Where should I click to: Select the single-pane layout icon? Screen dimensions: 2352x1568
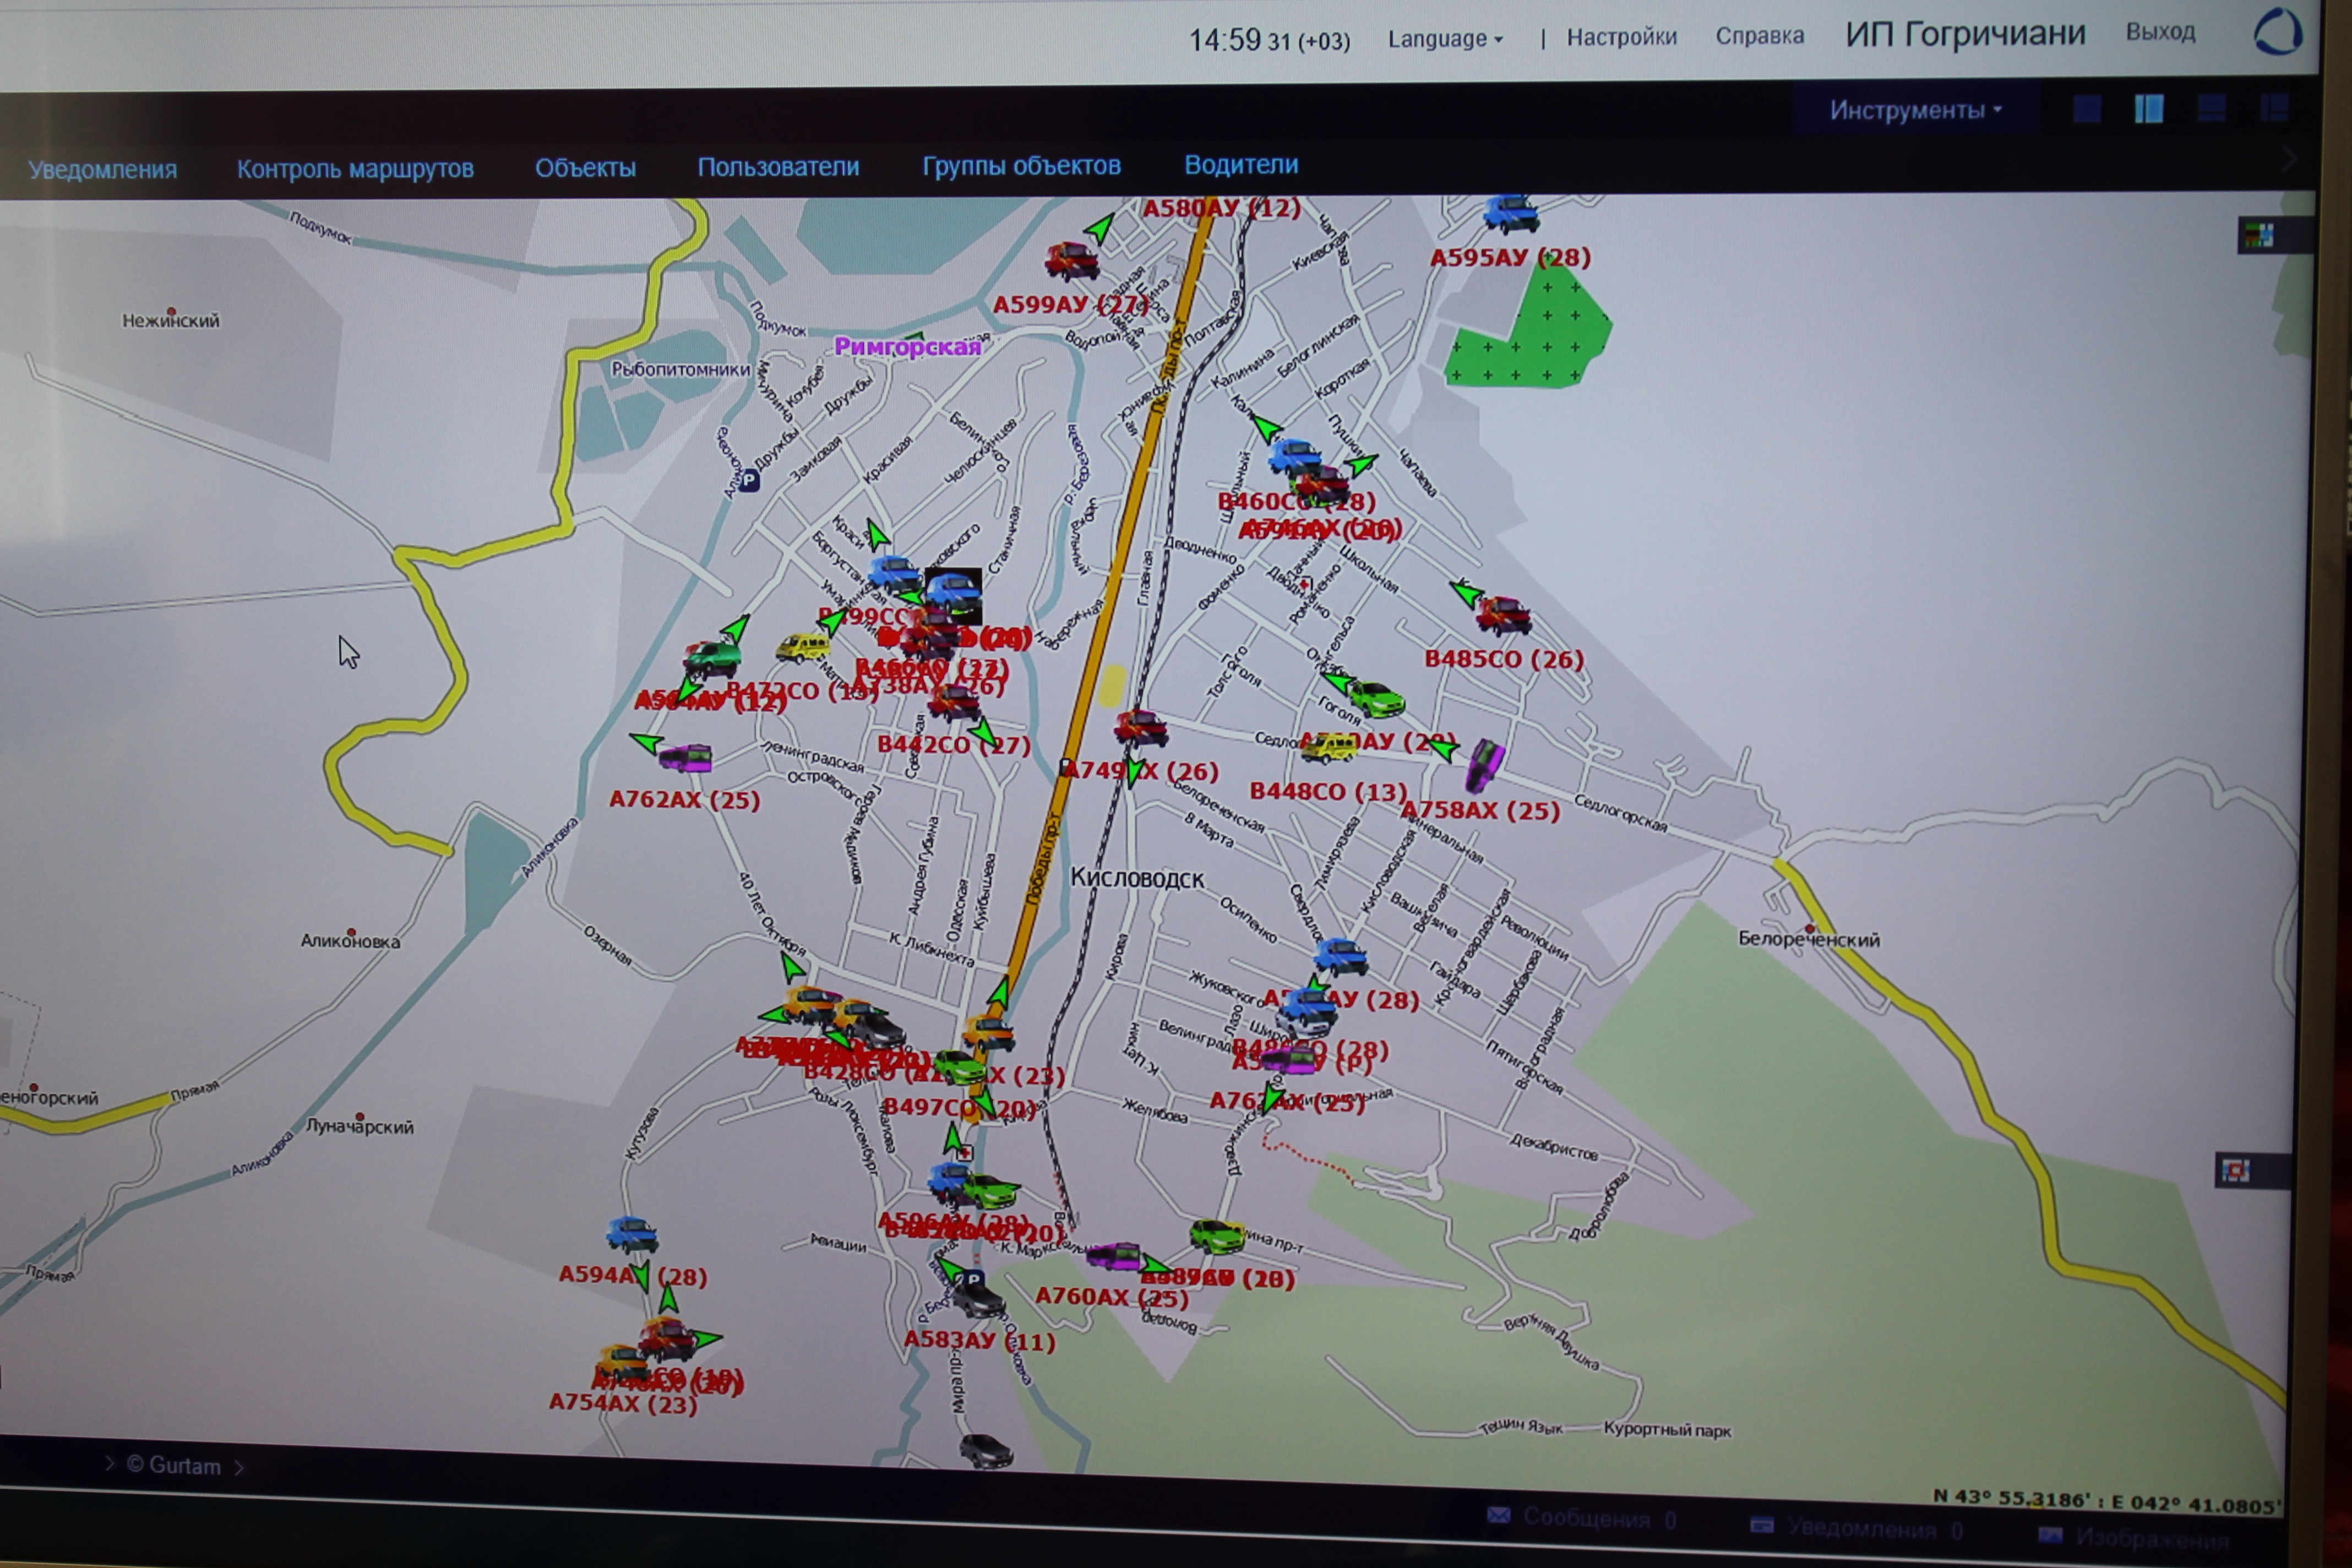(x=2086, y=108)
